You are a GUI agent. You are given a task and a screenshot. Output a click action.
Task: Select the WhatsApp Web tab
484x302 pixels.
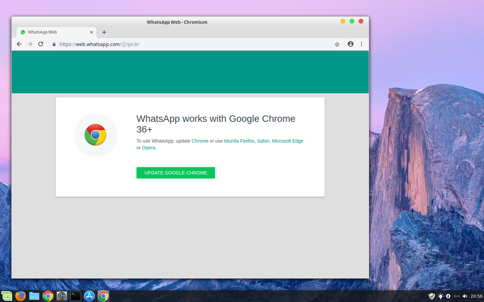tap(56, 32)
